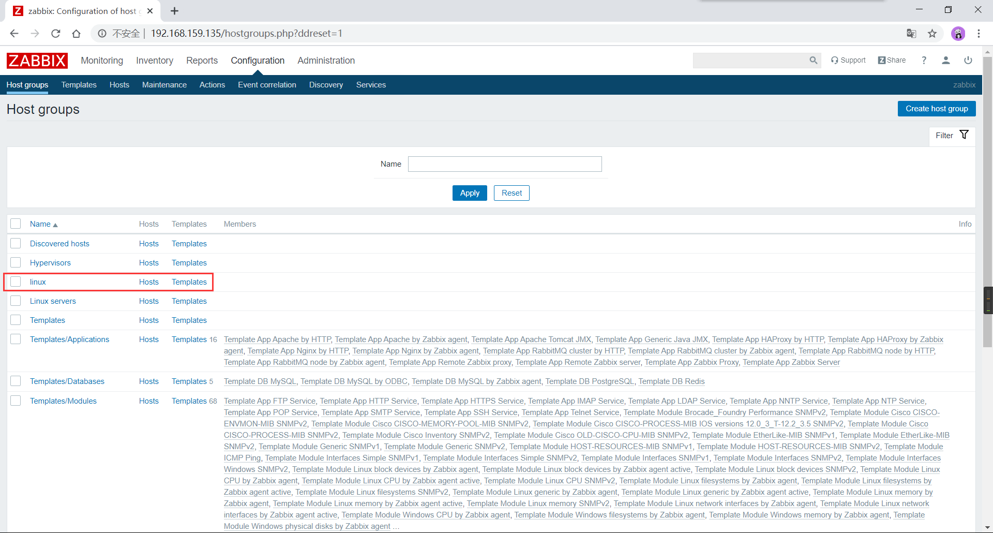This screenshot has height=533, width=993.
Task: Toggle the Filter funnel icon
Action: (964, 135)
